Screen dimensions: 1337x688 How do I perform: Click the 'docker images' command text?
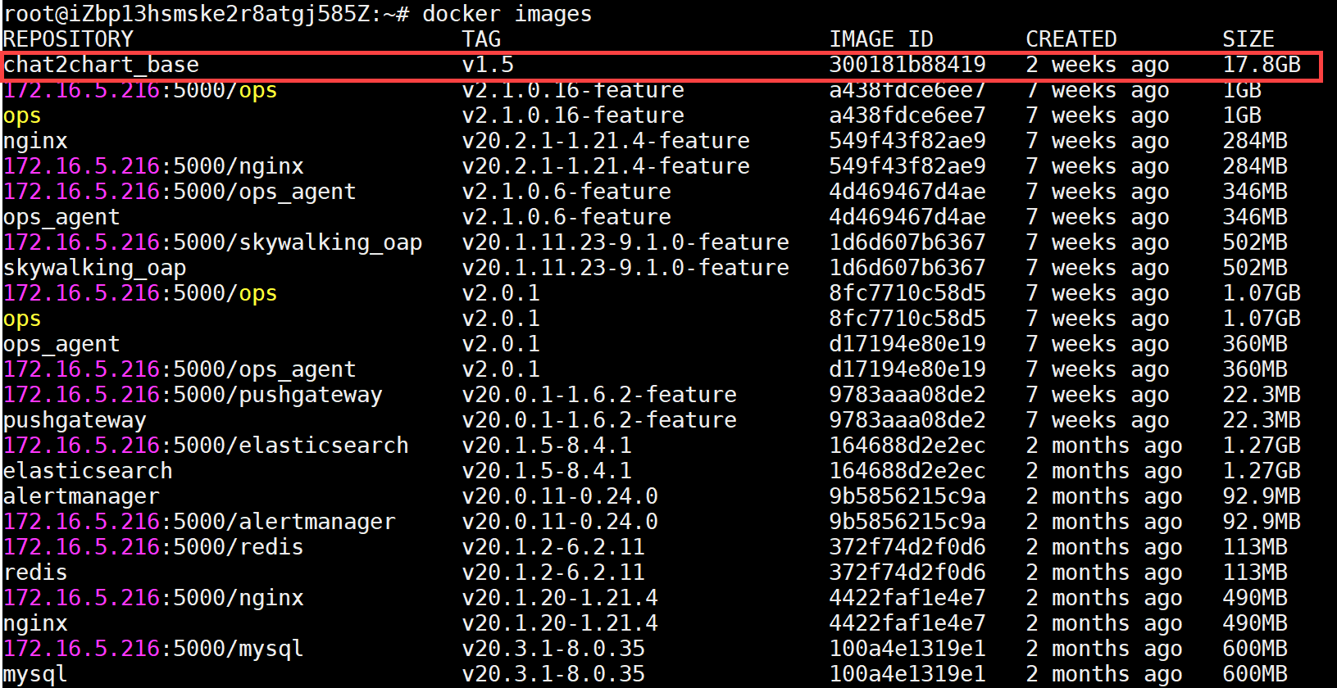(507, 14)
